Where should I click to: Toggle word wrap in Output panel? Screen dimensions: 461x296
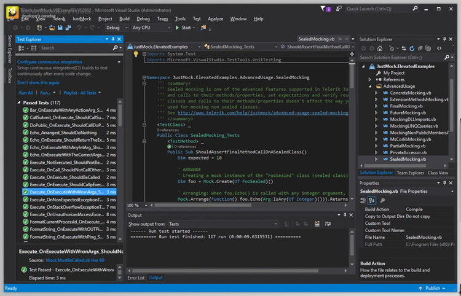coord(328,224)
